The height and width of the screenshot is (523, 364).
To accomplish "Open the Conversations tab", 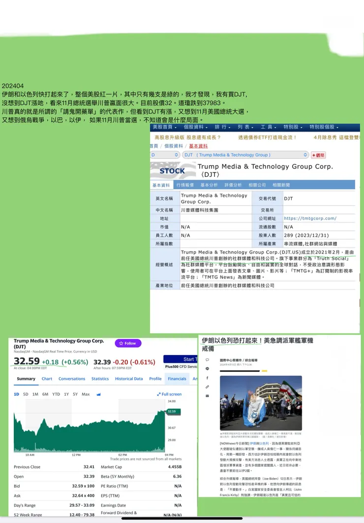I will click(x=72, y=379).
